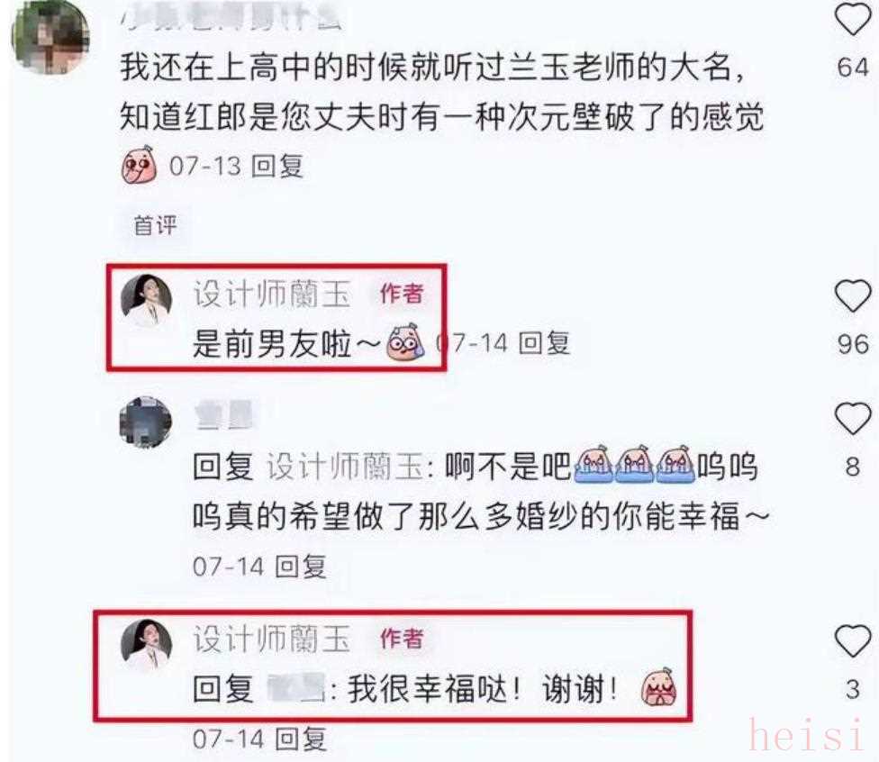The image size is (879, 762).
Task: Like the author reply with 96 likes
Action: coord(853,295)
